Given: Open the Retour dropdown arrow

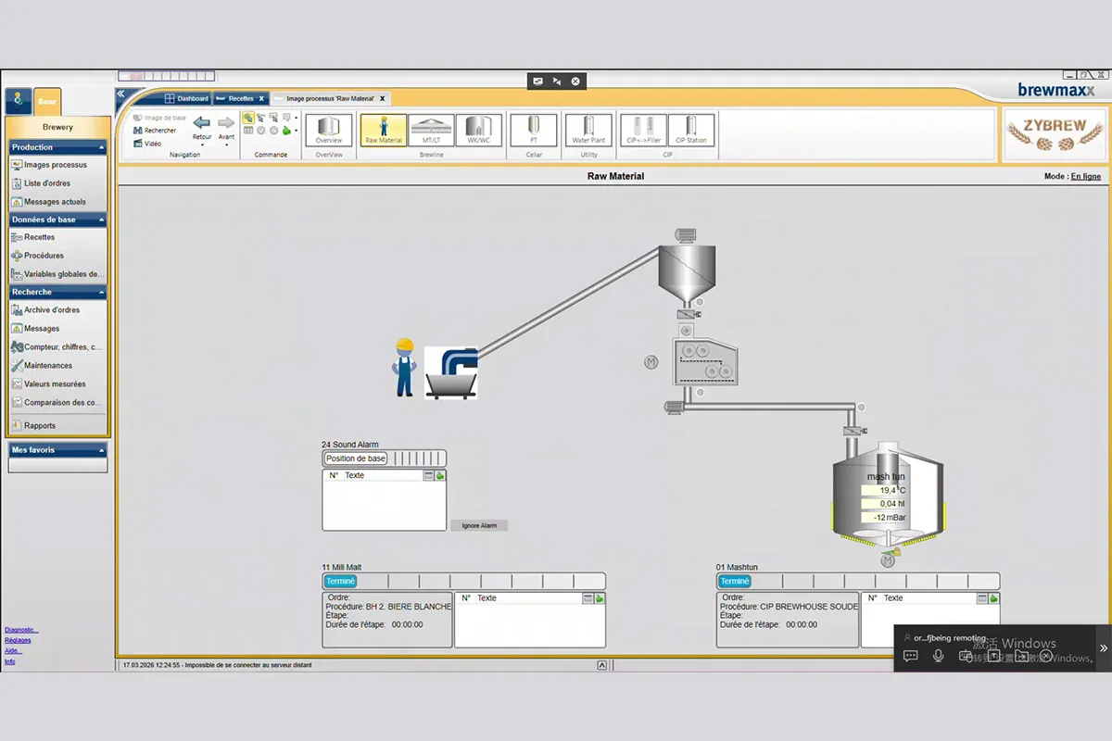Looking at the screenshot, I should (202, 145).
